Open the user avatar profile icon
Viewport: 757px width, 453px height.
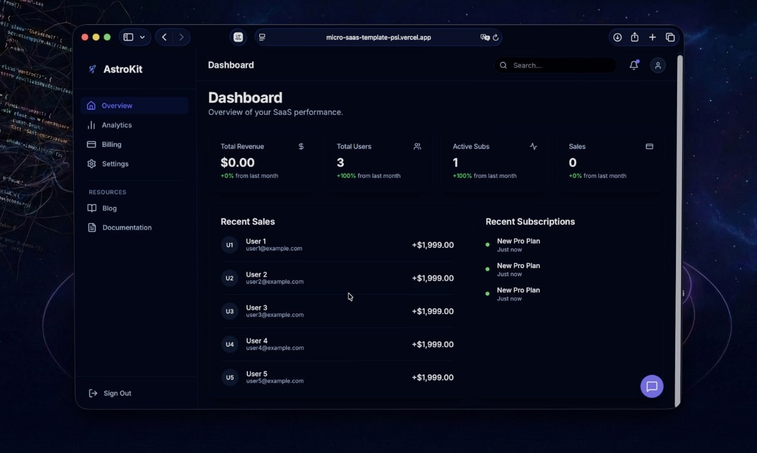tap(657, 65)
